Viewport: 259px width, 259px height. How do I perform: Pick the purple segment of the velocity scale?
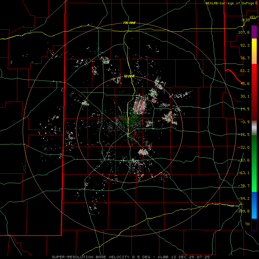(x=254, y=32)
